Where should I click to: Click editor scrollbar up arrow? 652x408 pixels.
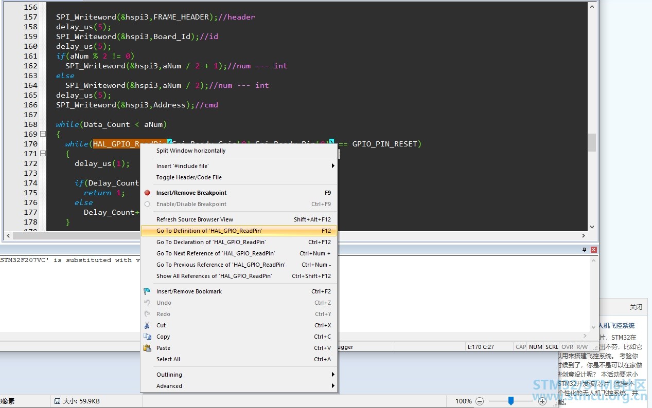(x=592, y=6)
